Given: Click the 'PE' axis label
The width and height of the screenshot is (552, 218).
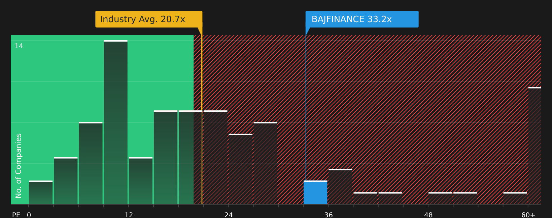Looking at the screenshot, I should (x=16, y=215).
